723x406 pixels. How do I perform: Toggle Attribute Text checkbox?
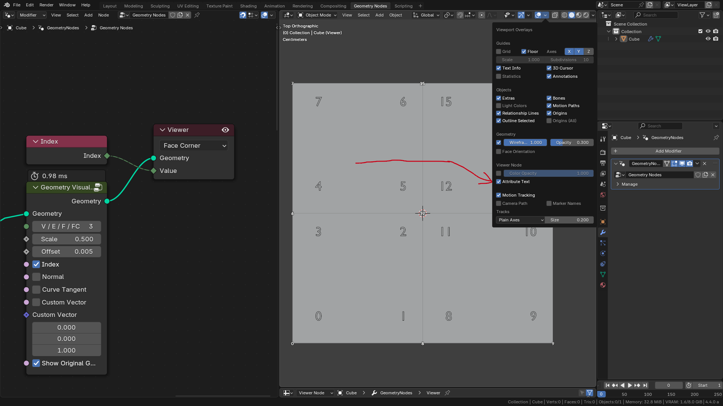coord(499,182)
